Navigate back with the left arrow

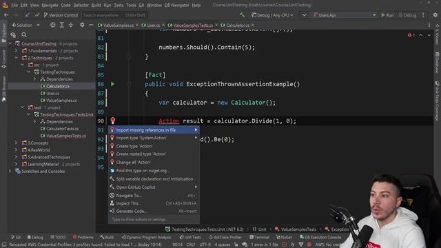click(x=6, y=15)
